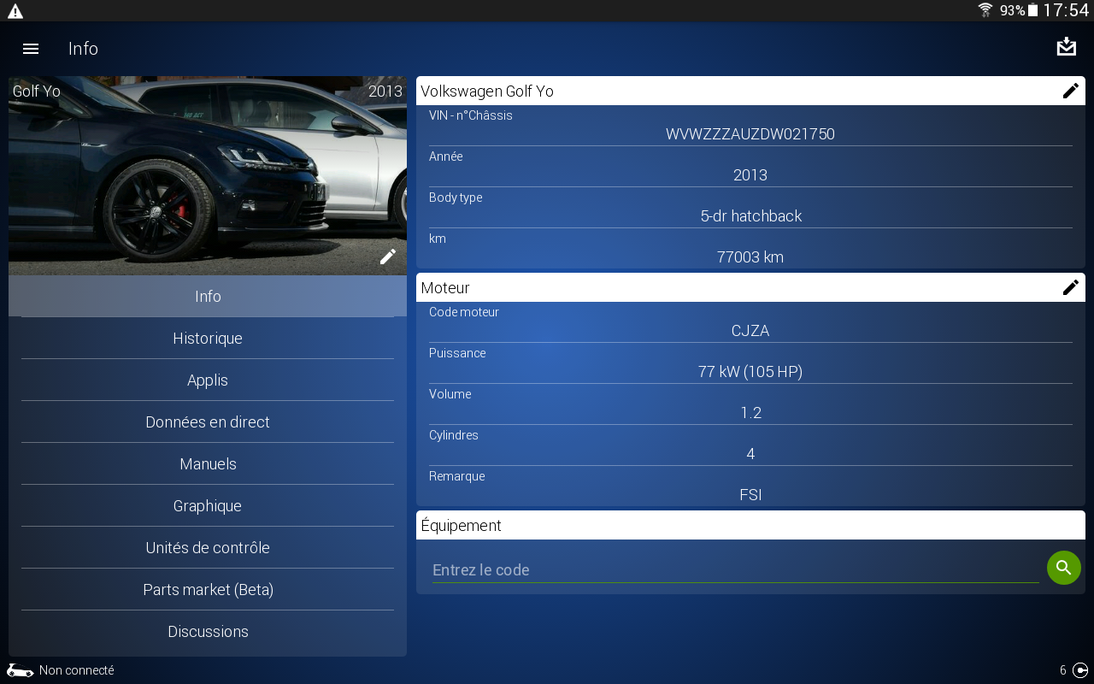Go to Applis

tap(208, 380)
